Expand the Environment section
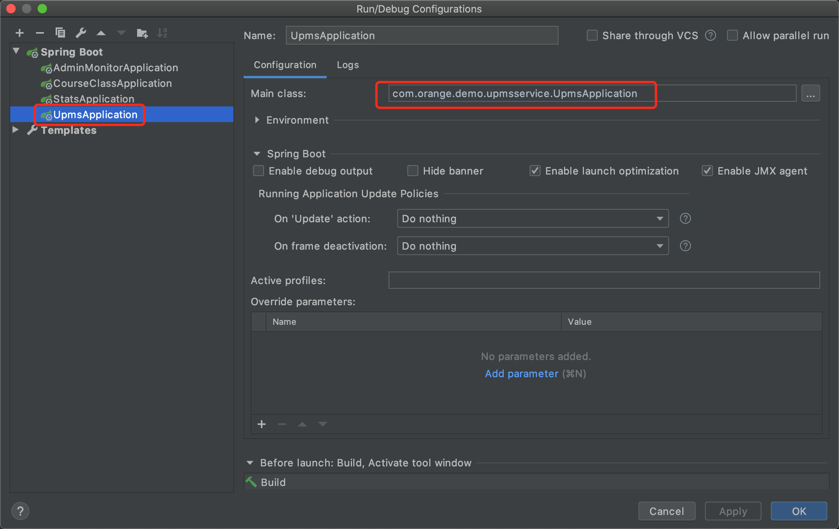This screenshot has height=529, width=839. tap(257, 120)
